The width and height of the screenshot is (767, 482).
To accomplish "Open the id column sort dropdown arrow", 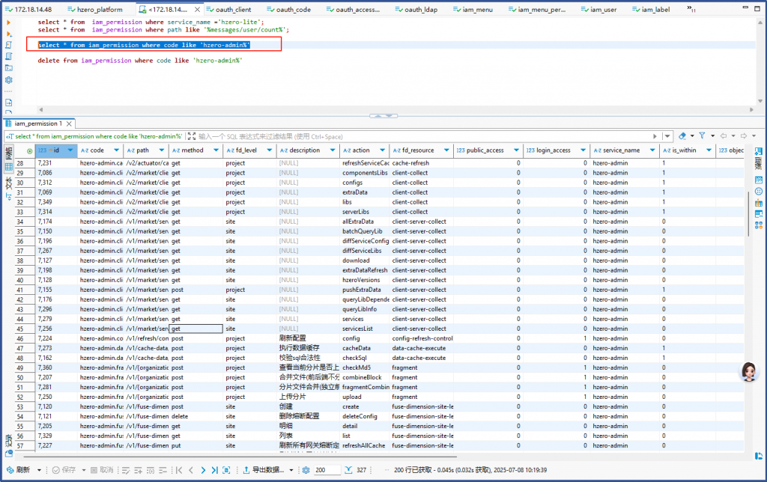I will (70, 150).
